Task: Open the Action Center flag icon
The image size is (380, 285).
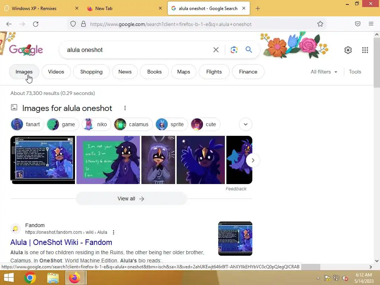Action: (x=327, y=278)
